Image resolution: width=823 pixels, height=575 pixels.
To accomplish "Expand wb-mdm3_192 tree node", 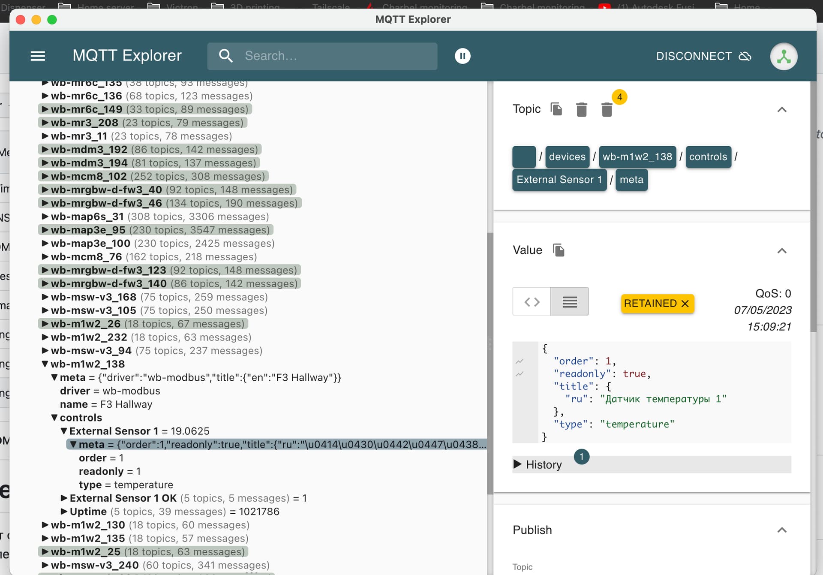I will [45, 149].
